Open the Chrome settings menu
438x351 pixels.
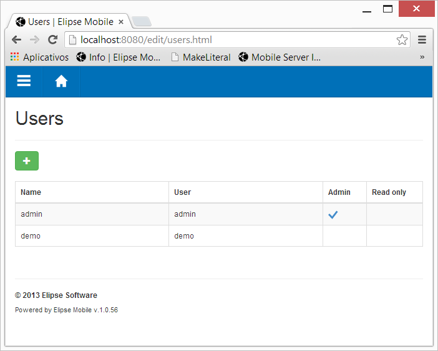pos(422,40)
